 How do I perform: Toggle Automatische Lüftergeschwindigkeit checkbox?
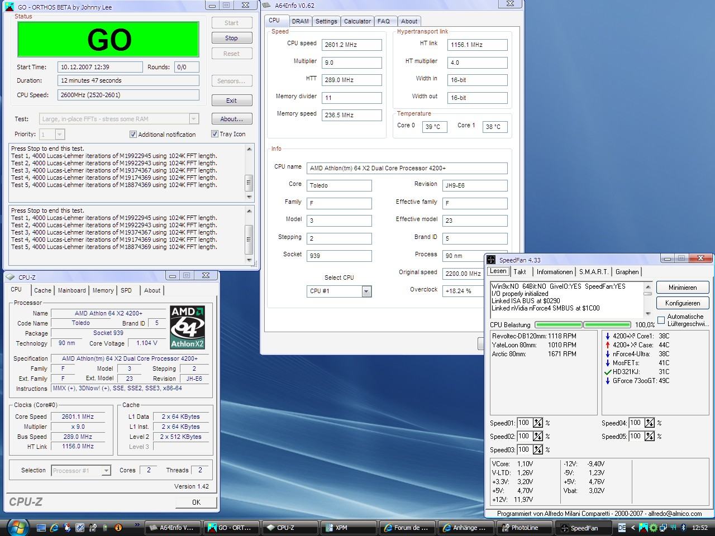(661, 320)
